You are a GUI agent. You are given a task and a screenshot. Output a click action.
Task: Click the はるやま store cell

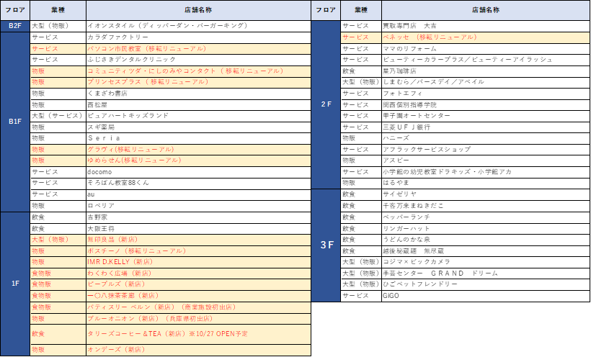[486, 183]
